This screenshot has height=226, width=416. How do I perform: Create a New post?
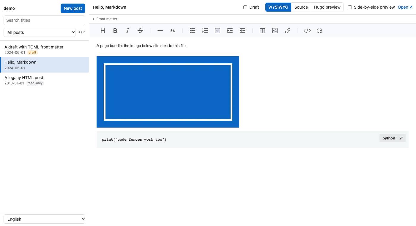tap(73, 8)
